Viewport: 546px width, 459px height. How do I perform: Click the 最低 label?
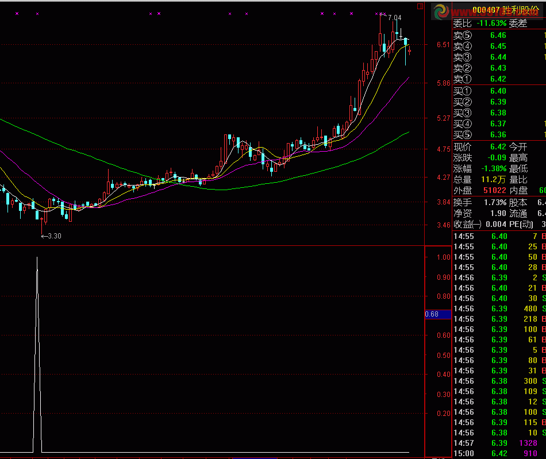518,169
